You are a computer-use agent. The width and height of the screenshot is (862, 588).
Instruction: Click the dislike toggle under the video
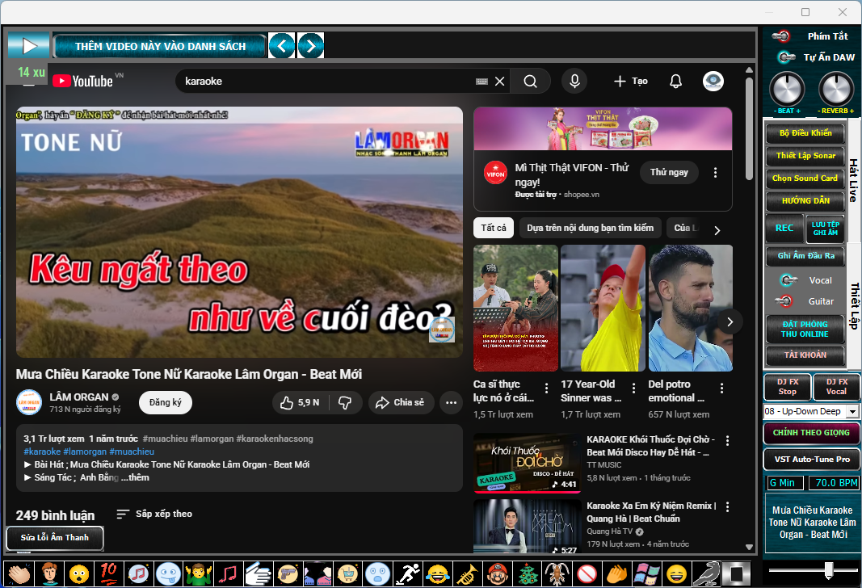[x=346, y=402]
